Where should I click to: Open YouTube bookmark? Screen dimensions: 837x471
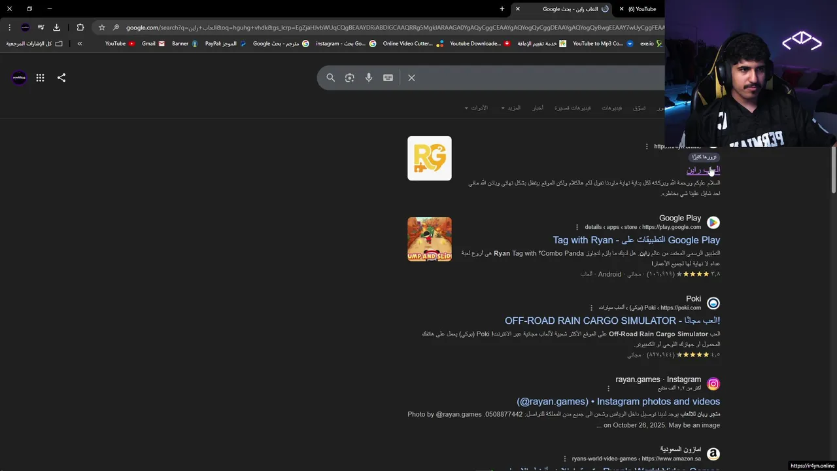pyautogui.click(x=120, y=44)
